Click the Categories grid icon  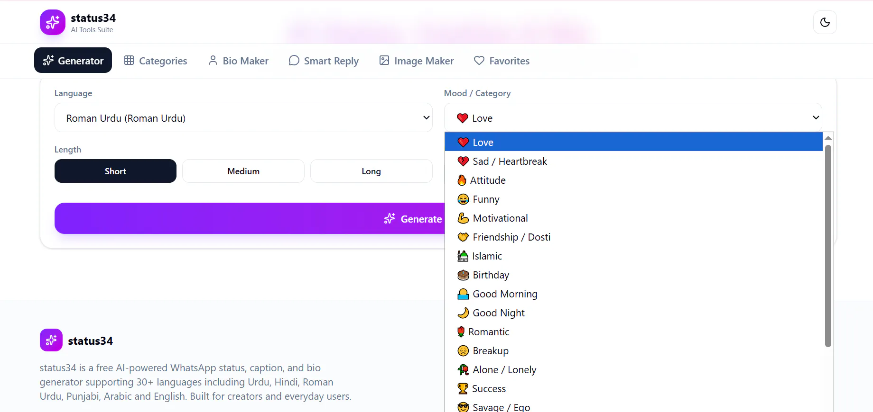[x=129, y=60]
